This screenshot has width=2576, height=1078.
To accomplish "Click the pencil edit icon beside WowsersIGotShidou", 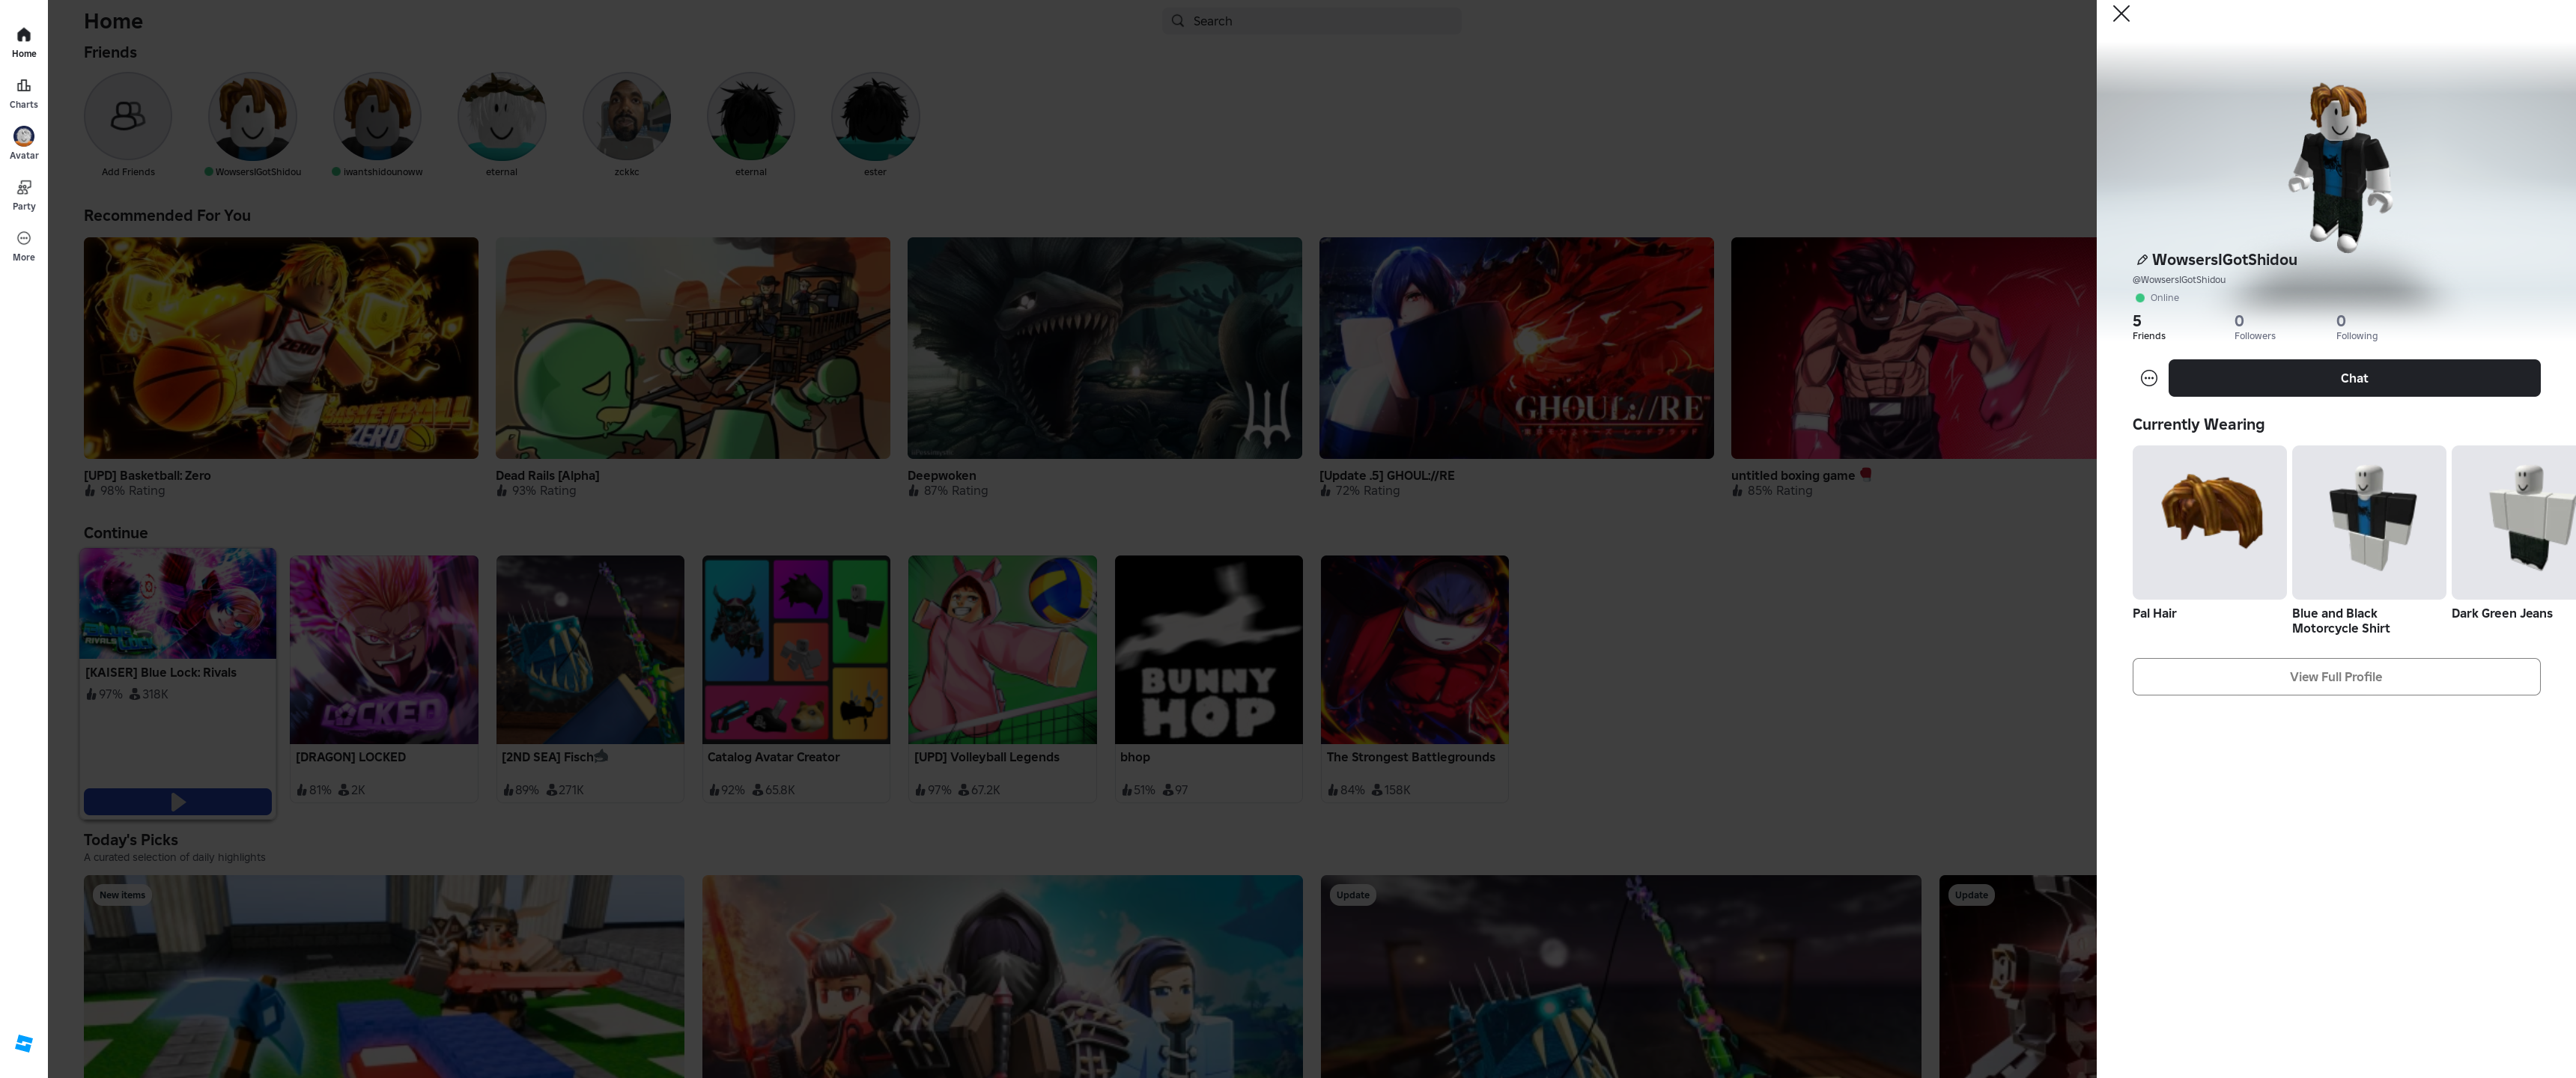I will point(2141,260).
